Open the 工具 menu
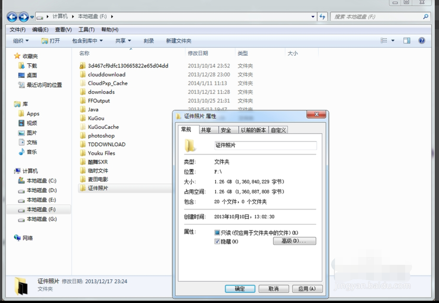Viewport: 439px width, 303px height. point(87,30)
